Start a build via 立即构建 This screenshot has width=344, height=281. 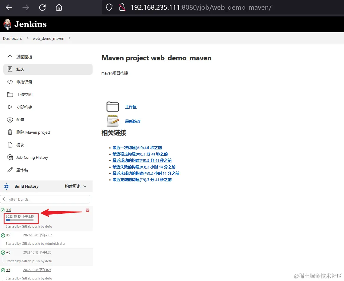(24, 107)
